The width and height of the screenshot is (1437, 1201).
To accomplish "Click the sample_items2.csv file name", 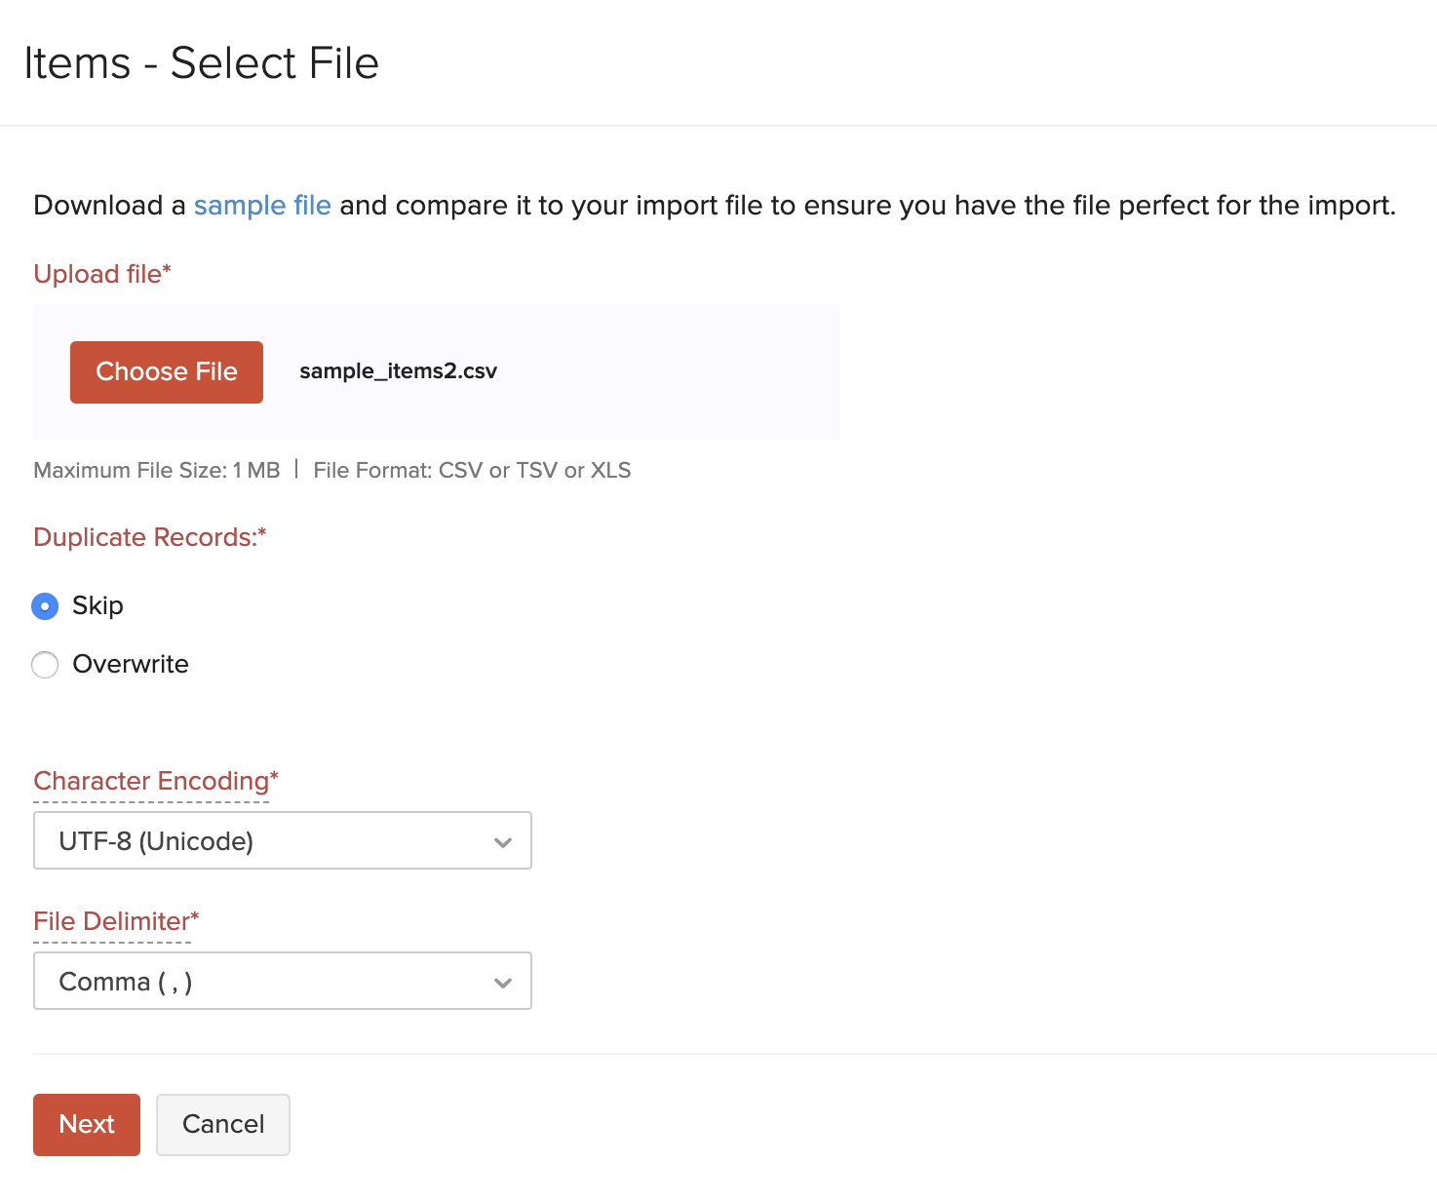I will pyautogui.click(x=398, y=371).
